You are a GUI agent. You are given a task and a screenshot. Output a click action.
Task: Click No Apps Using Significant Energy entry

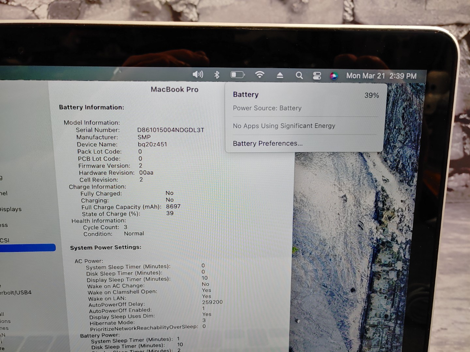coord(284,126)
